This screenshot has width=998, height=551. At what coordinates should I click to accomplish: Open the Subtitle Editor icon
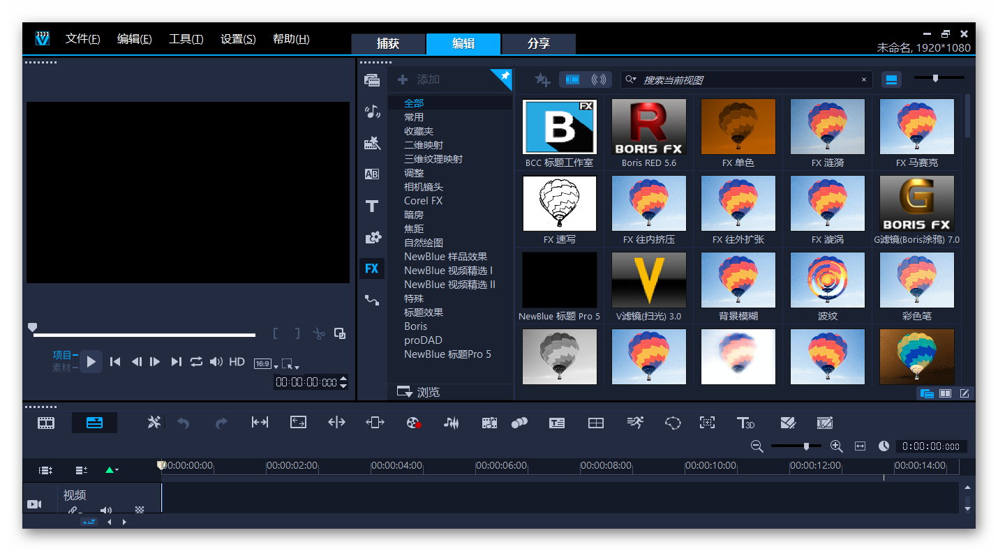[557, 423]
